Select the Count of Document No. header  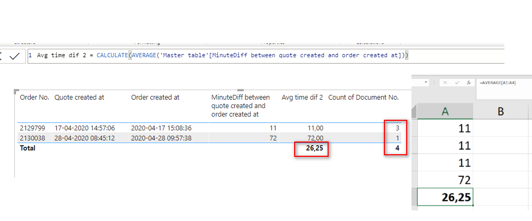tap(363, 98)
